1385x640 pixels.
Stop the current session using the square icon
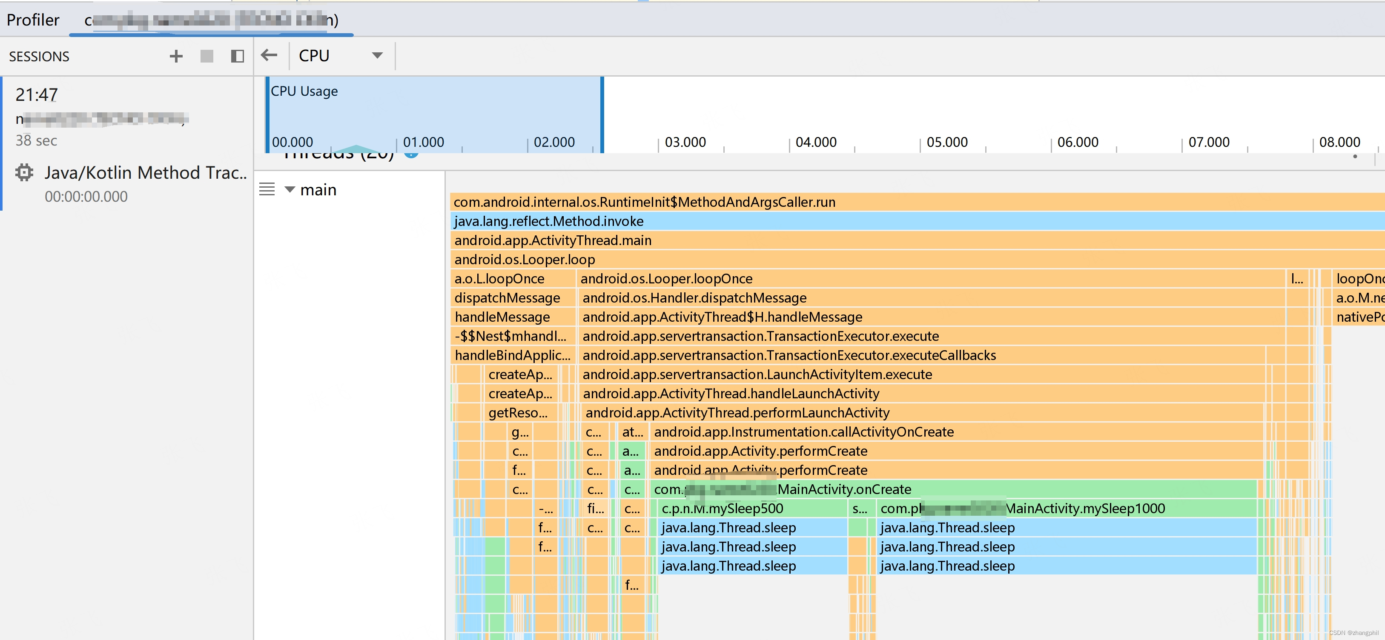206,56
